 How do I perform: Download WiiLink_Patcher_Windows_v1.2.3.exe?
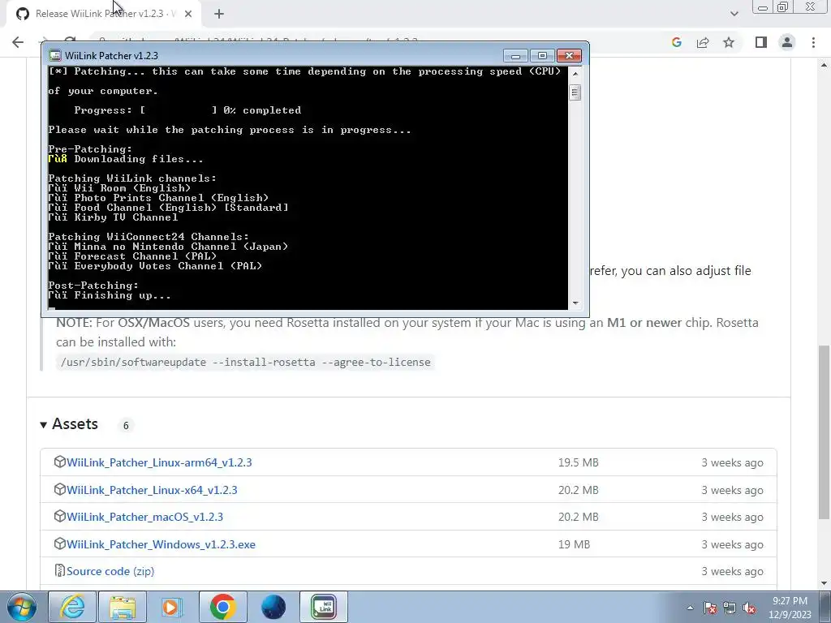(161, 544)
